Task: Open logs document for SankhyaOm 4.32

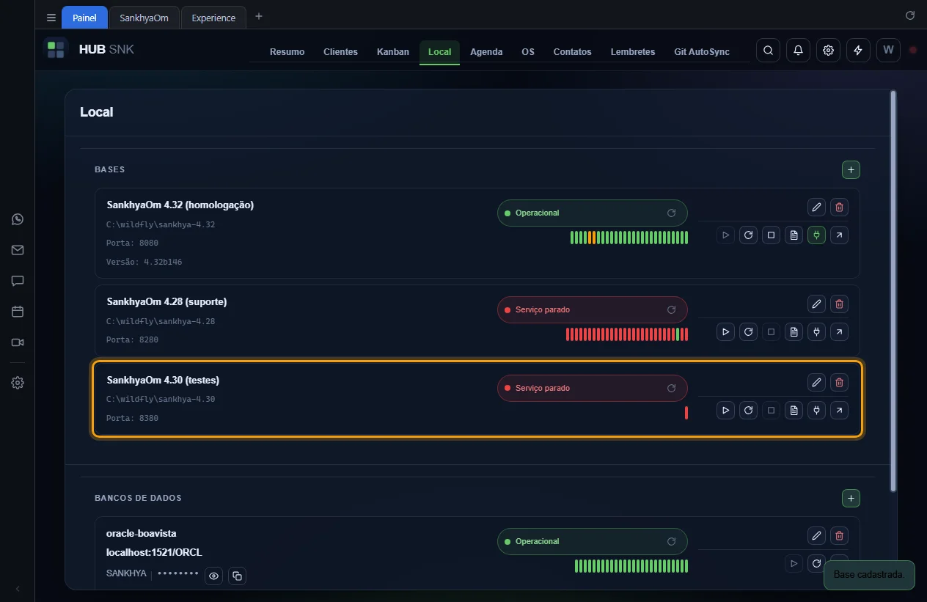Action: click(x=794, y=235)
